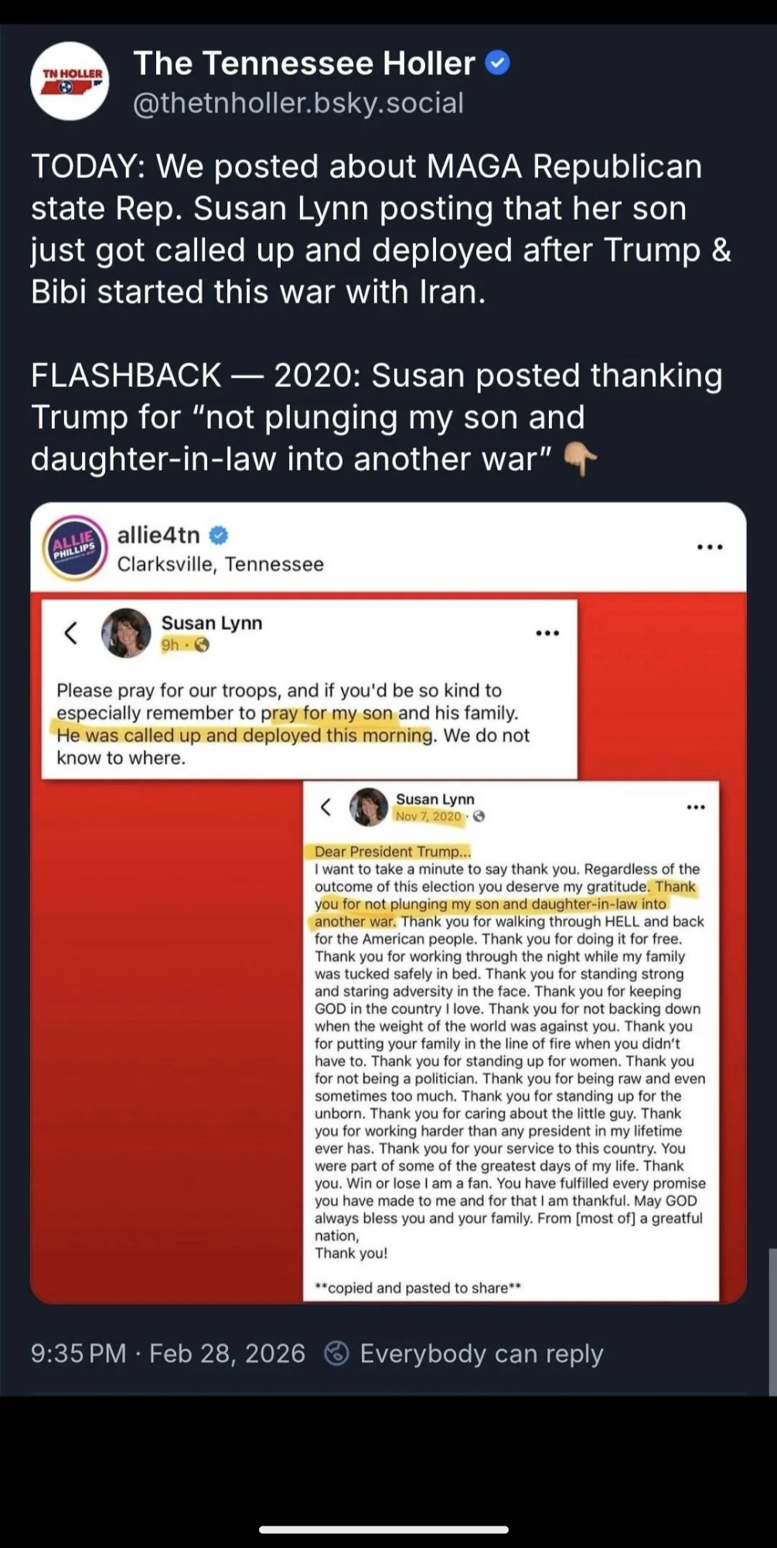Tap the verified badge next to allie4tn
Screen dimensions: 777x1548
coord(219,535)
